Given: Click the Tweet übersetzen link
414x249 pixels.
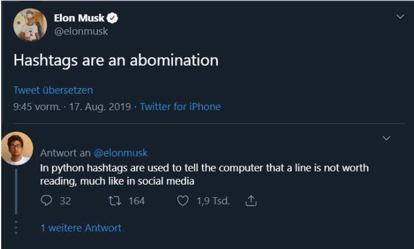Looking at the screenshot, I should click(53, 91).
